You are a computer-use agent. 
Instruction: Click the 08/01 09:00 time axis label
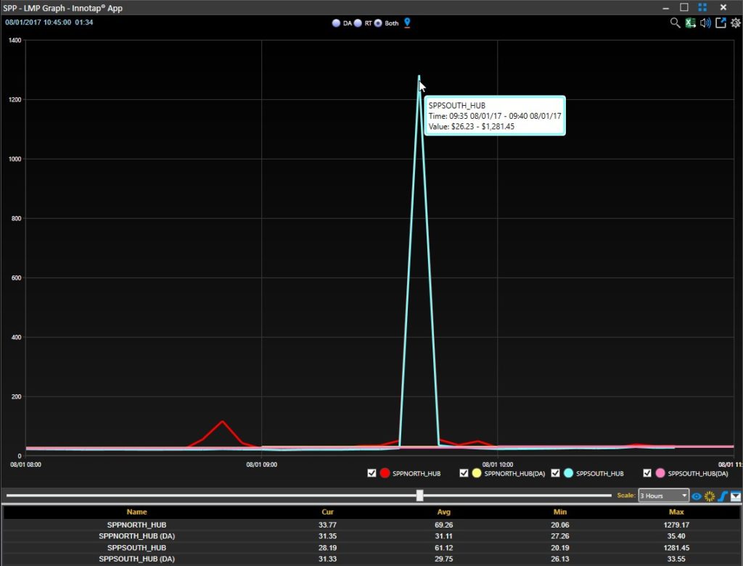click(261, 465)
